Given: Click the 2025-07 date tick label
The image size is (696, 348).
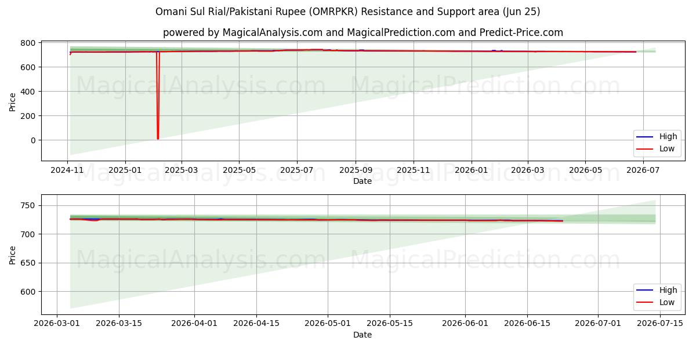Looking at the screenshot, I should point(296,171).
